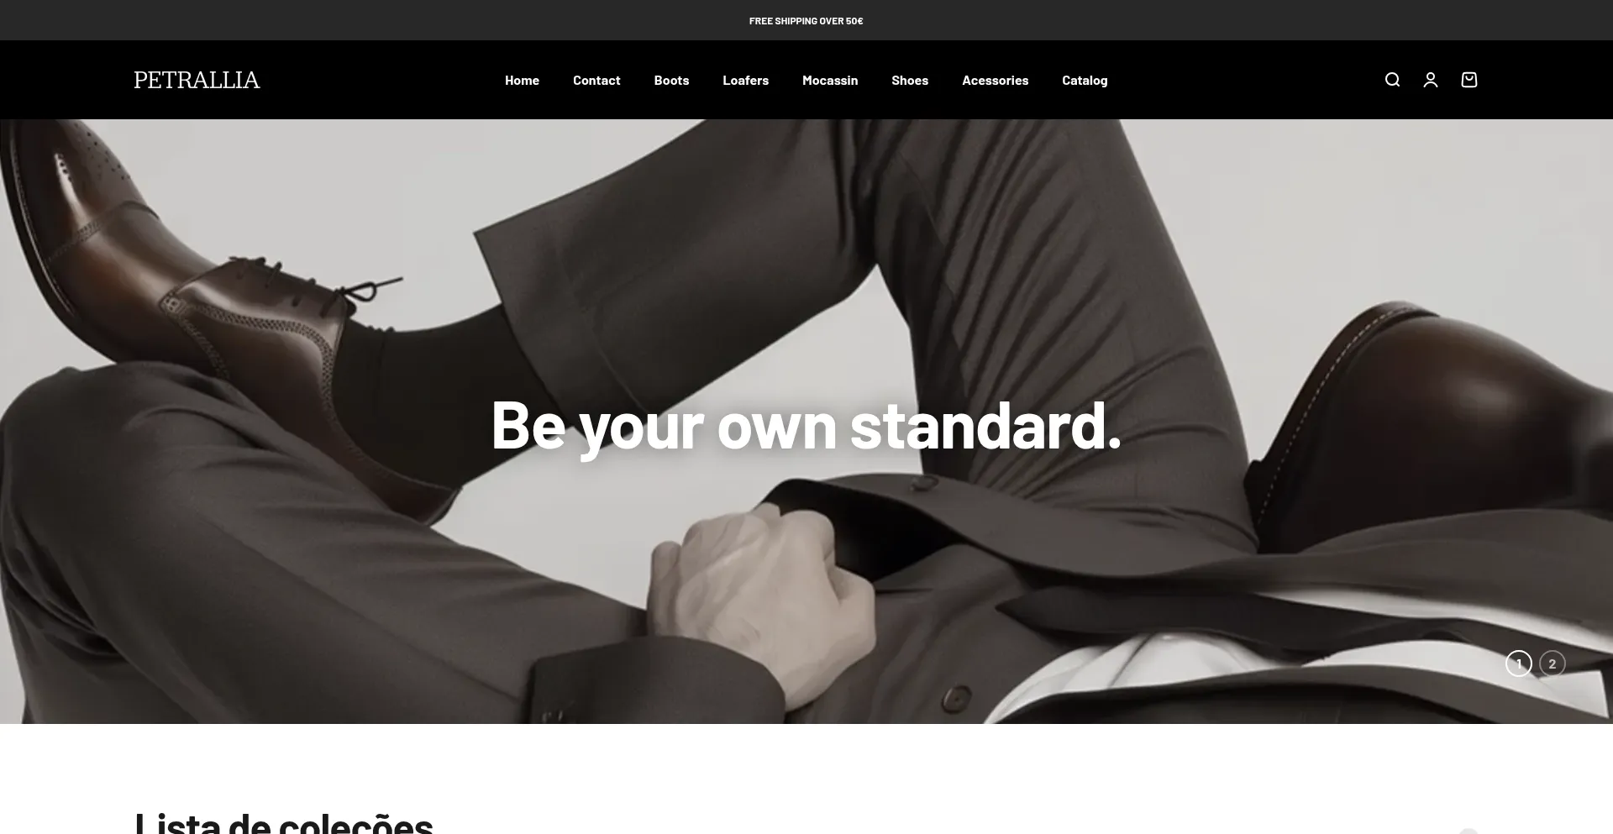Open the shopping cart icon
Viewport: 1613px width, 834px height.
point(1469,80)
